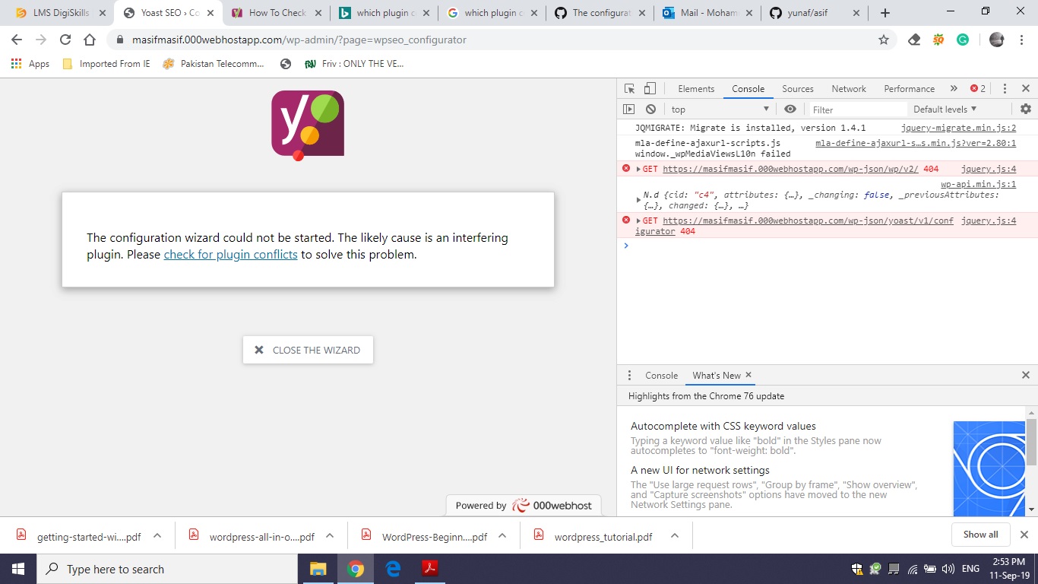Switch to the yunaf/asif GitHub tab
The height and width of the screenshot is (584, 1038).
click(815, 13)
